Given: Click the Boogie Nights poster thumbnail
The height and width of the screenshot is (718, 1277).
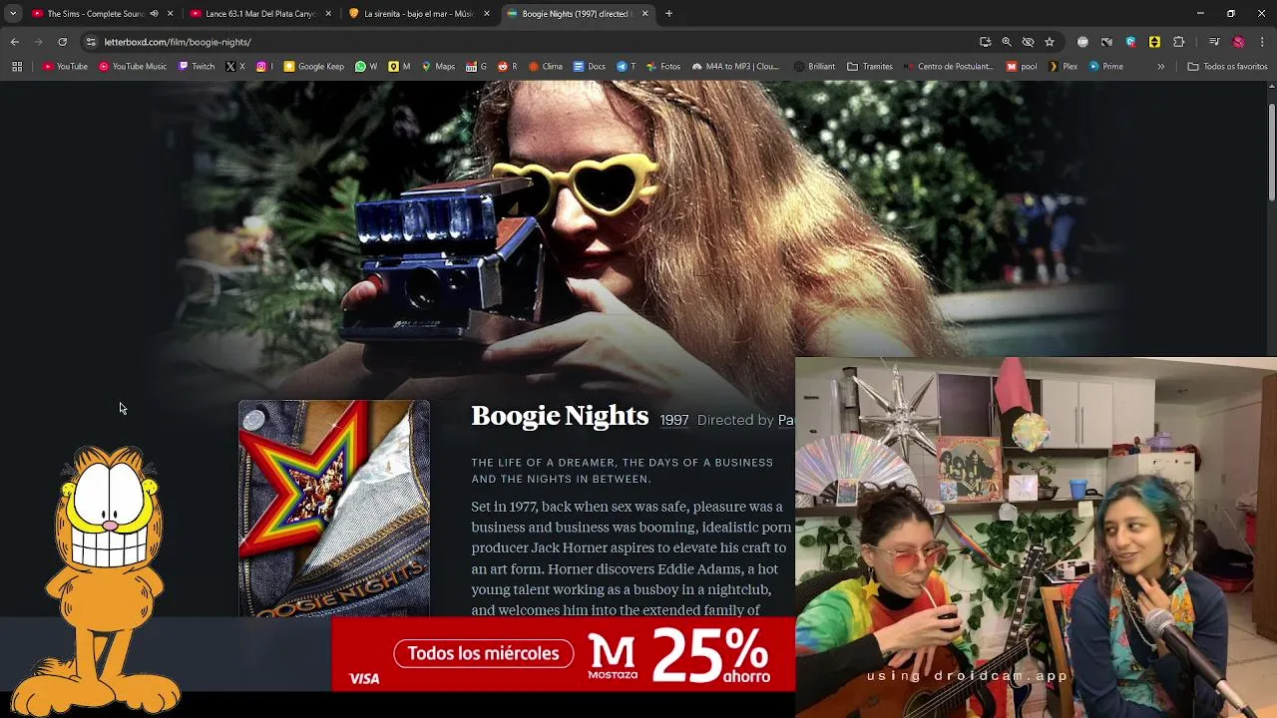Looking at the screenshot, I should click(334, 509).
